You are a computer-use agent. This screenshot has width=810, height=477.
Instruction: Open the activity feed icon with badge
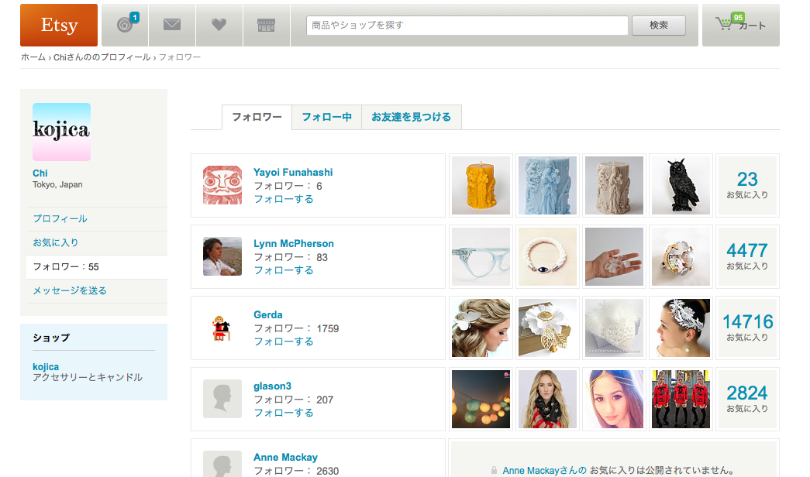(125, 25)
